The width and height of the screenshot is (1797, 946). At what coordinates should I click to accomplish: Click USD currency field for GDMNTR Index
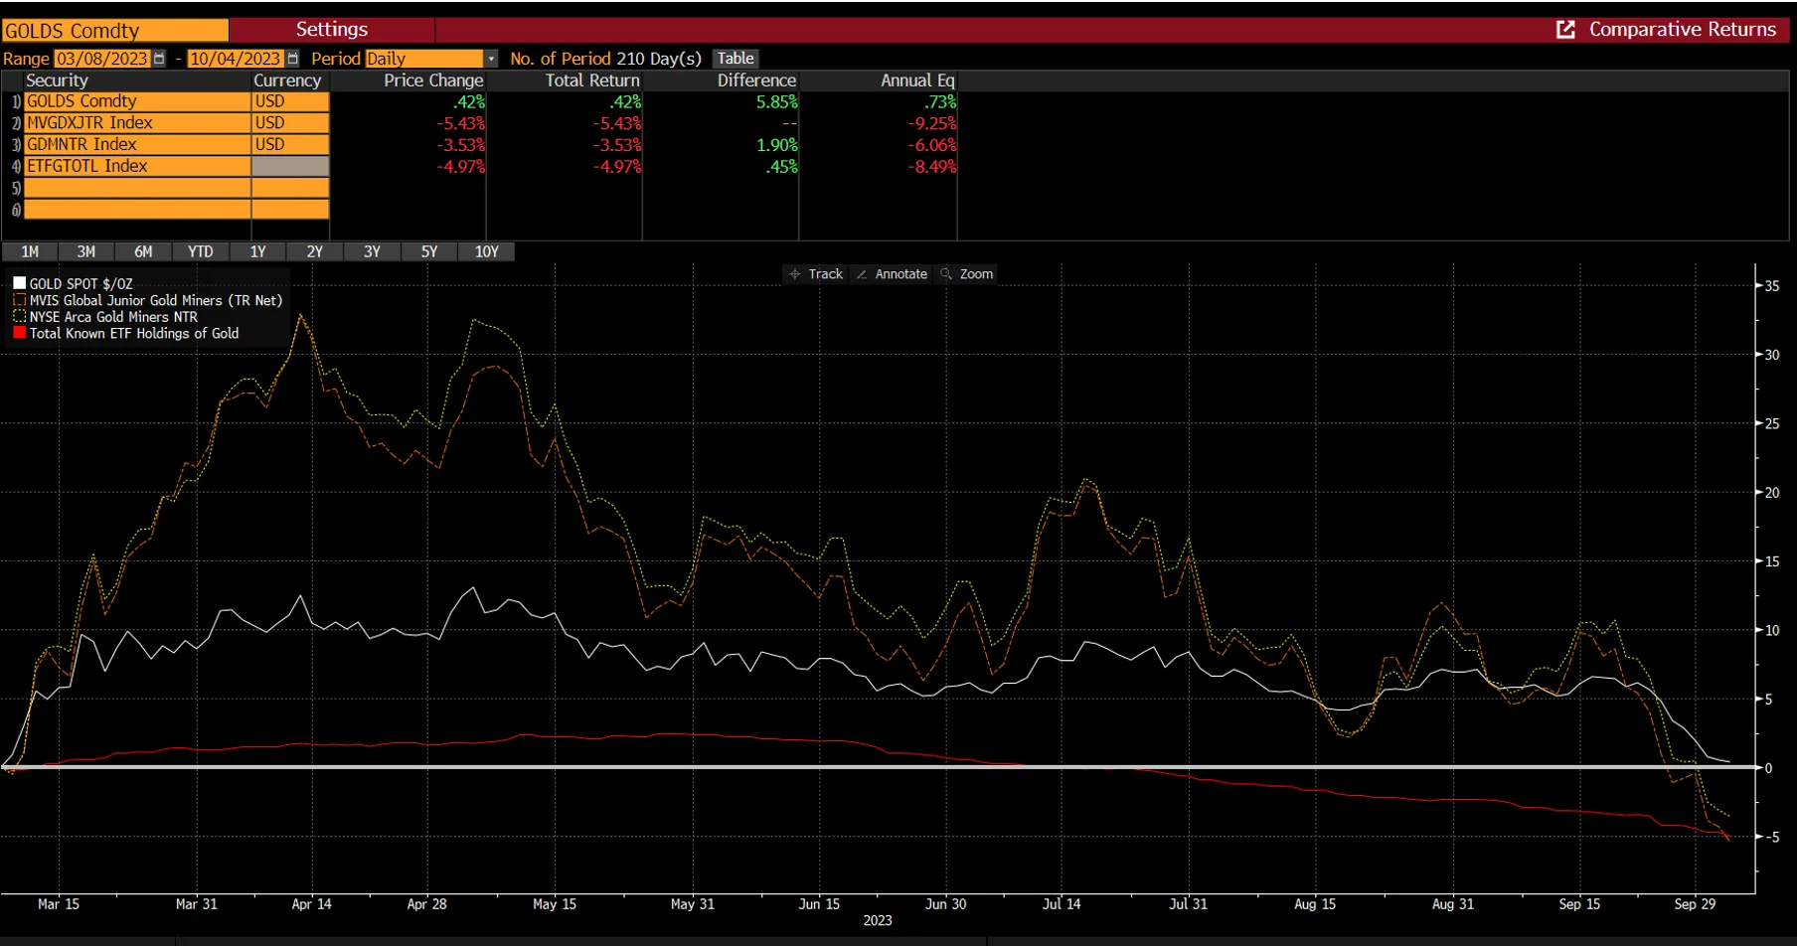(290, 144)
